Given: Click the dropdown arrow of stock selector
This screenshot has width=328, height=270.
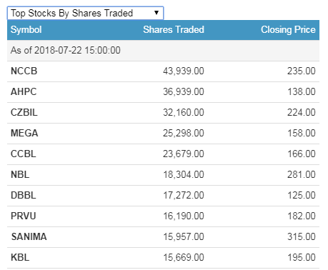Looking at the screenshot, I should pyautogui.click(x=156, y=13).
